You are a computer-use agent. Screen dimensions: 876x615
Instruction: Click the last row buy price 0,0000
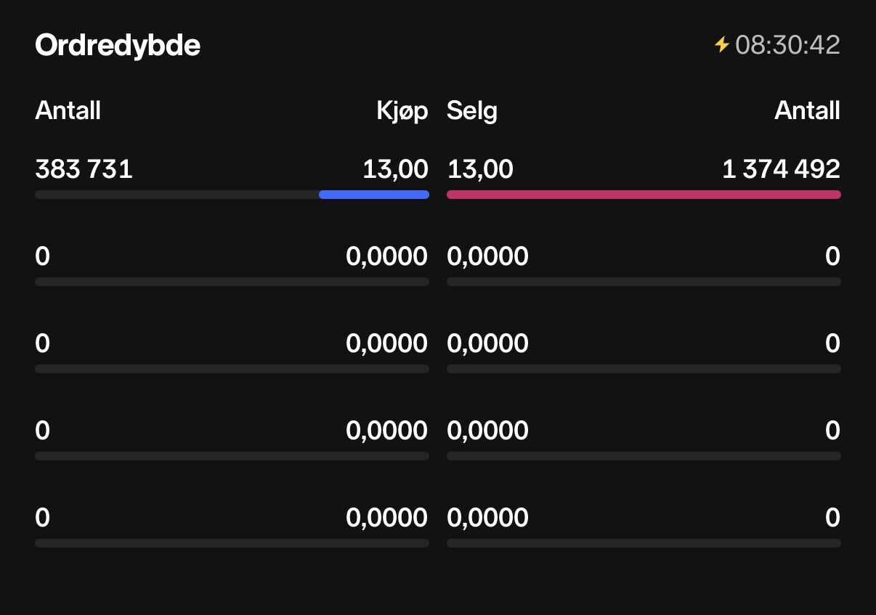pyautogui.click(x=387, y=518)
